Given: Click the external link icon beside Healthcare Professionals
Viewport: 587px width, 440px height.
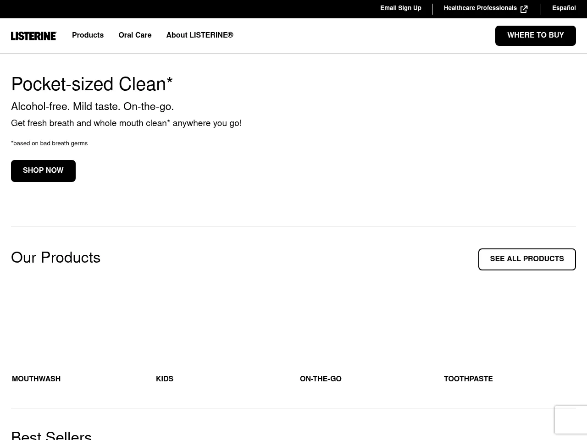Looking at the screenshot, I should (x=524, y=9).
